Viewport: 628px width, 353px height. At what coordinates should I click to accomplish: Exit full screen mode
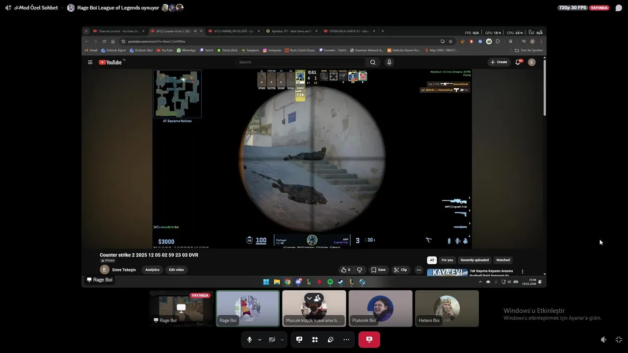pyautogui.click(x=619, y=339)
